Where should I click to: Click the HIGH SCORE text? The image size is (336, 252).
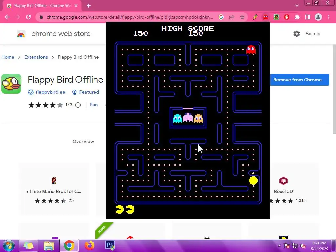187,28
